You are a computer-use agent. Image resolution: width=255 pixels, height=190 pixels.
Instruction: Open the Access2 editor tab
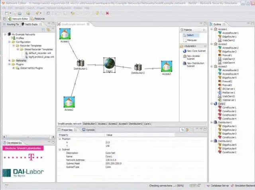[x=113, y=124]
